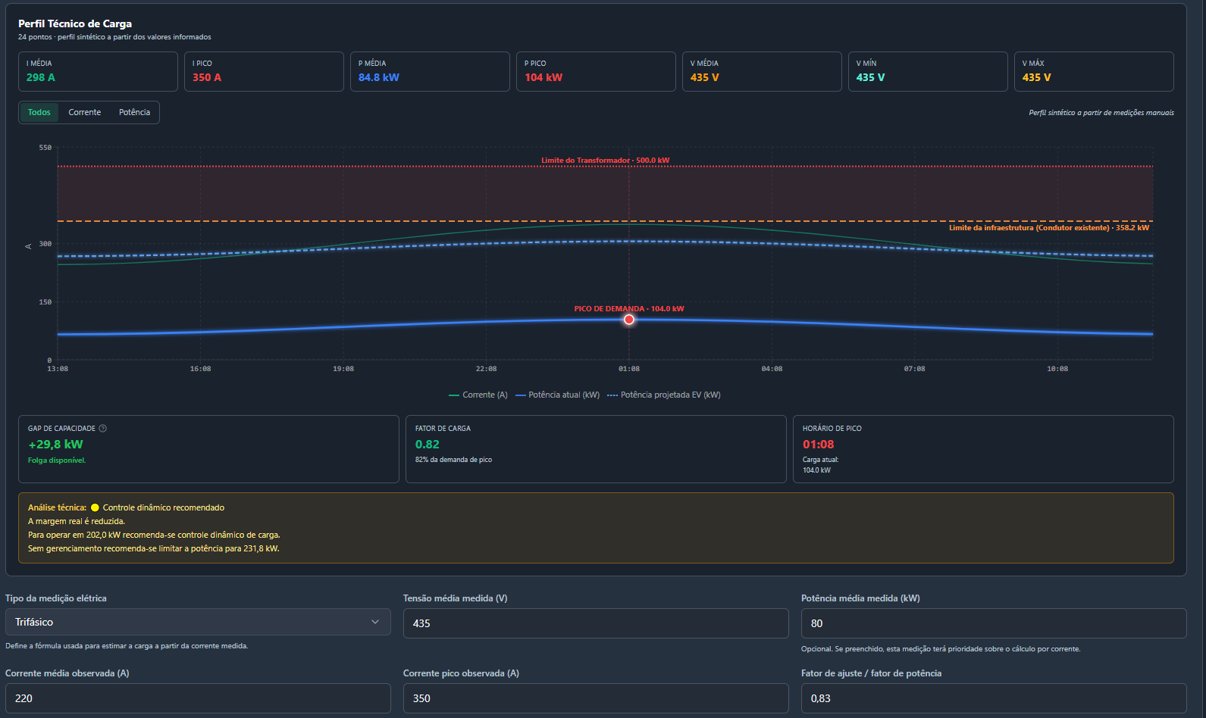Click the Corrente pico observada input field

(596, 698)
